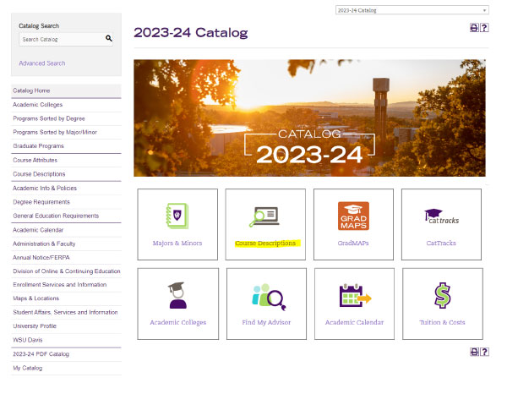Click the Catalog 2023-24 banner image
507x394 pixels.
309,118
